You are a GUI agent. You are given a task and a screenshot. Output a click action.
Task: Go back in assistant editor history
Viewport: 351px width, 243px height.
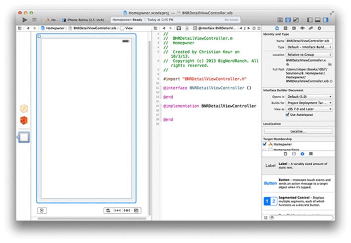pyautogui.click(x=164, y=28)
